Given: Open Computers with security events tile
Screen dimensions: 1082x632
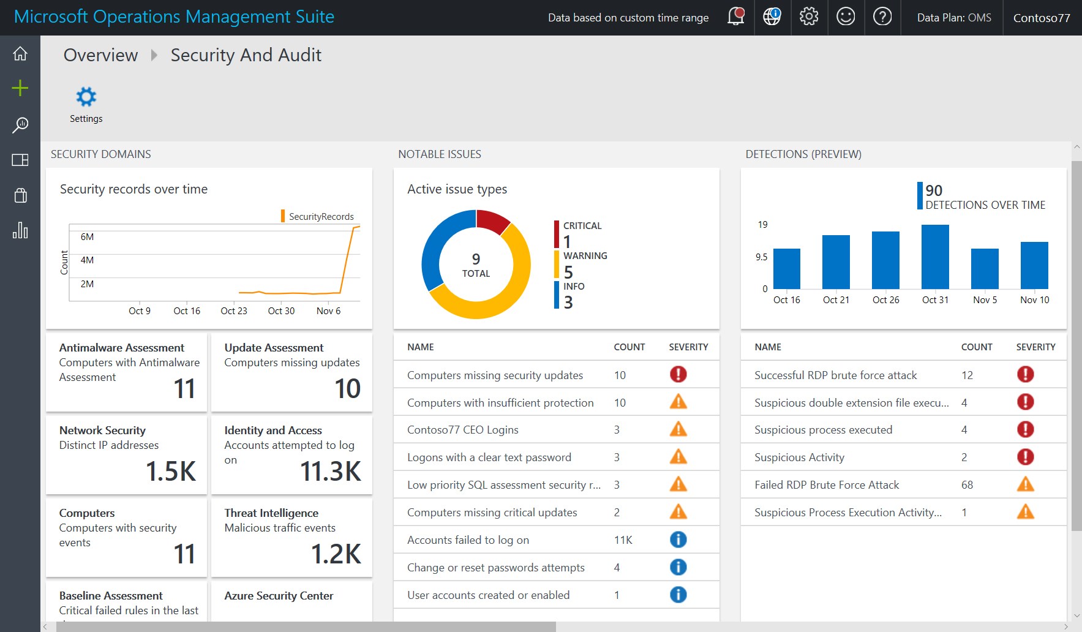Looking at the screenshot, I should (127, 538).
